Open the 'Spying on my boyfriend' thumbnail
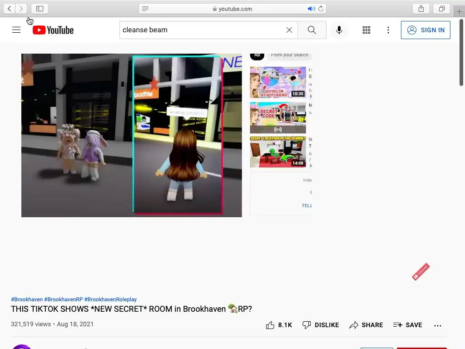Screen dimensions: 465x349 tap(278, 82)
